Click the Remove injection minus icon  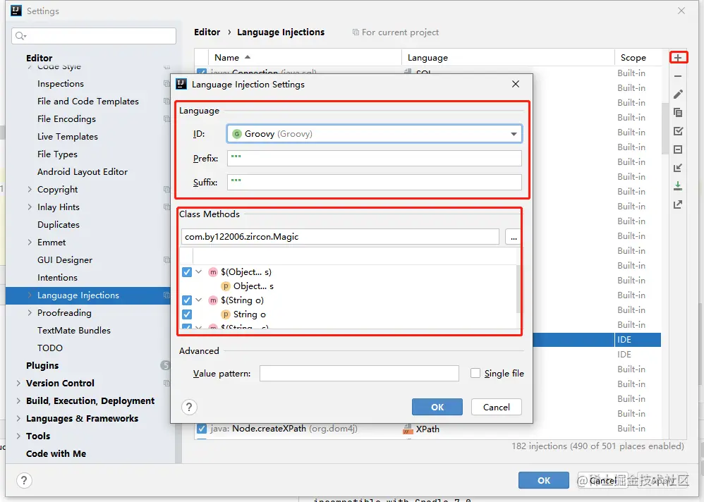(678, 76)
